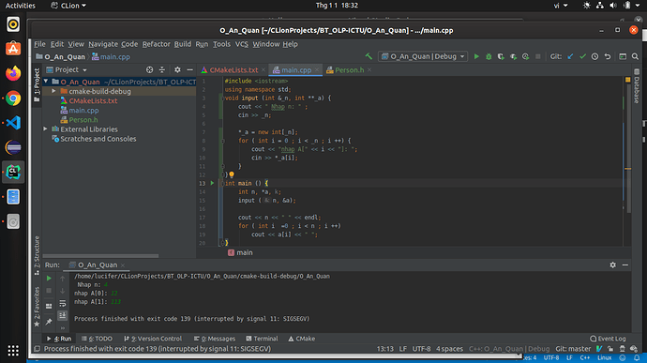The height and width of the screenshot is (363, 647).
Task: Switch to the Person.h editor tab
Action: tap(349, 70)
